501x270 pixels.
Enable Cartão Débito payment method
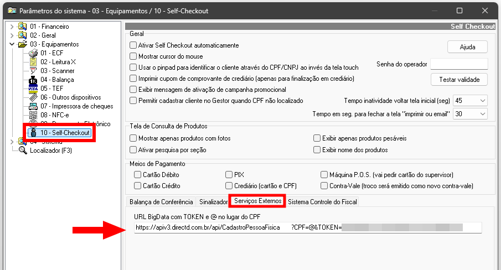click(138, 175)
